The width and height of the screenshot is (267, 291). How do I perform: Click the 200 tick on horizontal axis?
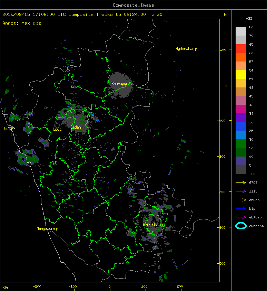pos(180,287)
